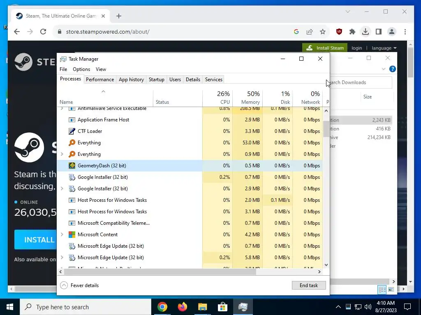Image resolution: width=421 pixels, height=315 pixels.
Task: Switch to the Startup tab
Action: click(x=157, y=80)
